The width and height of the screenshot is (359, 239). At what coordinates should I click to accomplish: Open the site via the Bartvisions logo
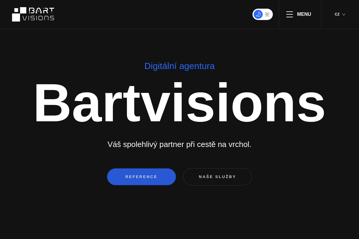(33, 14)
